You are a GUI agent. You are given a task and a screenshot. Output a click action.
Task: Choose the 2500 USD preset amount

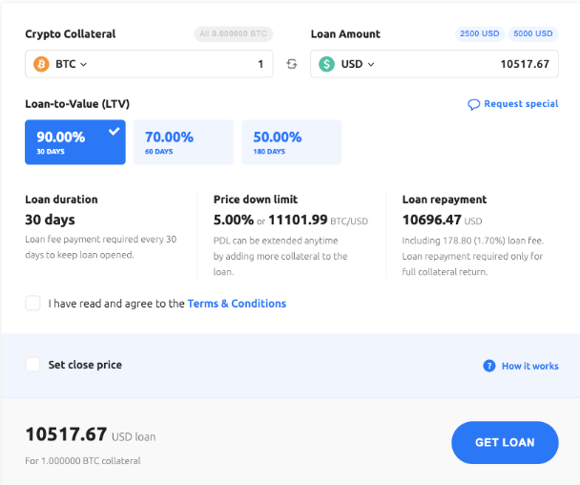click(x=480, y=33)
